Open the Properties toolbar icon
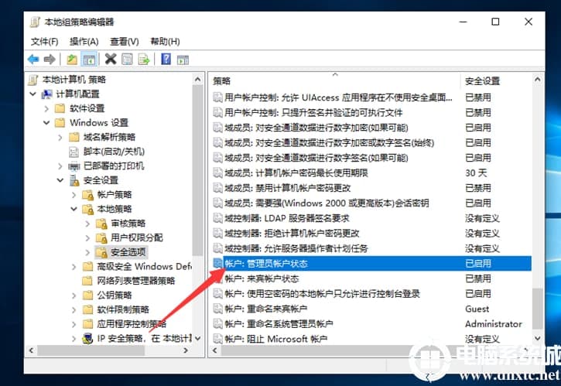561x386 pixels. click(127, 59)
